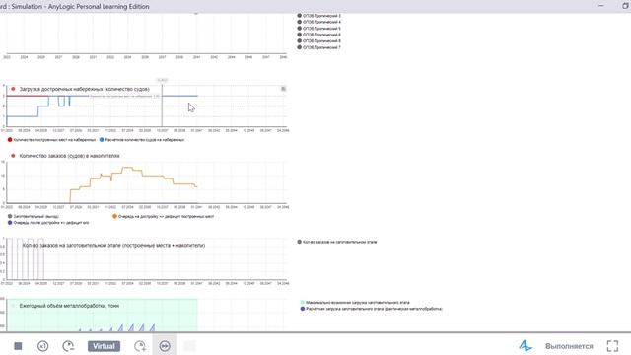Toggle legend entry ending in 'Тропический 3'
Viewport: 631px width, 355px height.
click(x=319, y=16)
